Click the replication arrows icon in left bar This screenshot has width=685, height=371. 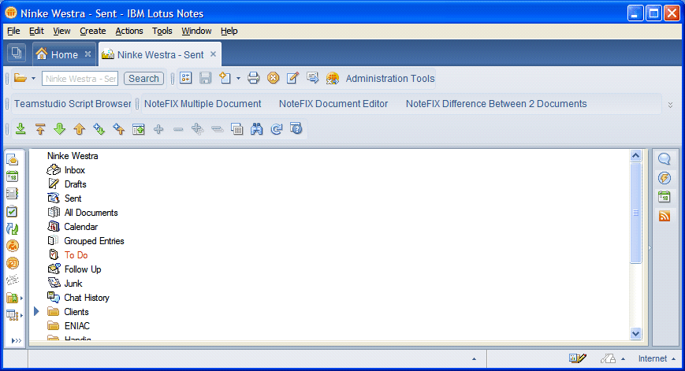coord(13,228)
